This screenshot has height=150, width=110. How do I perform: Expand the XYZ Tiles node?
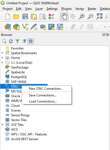(x=2, y=125)
